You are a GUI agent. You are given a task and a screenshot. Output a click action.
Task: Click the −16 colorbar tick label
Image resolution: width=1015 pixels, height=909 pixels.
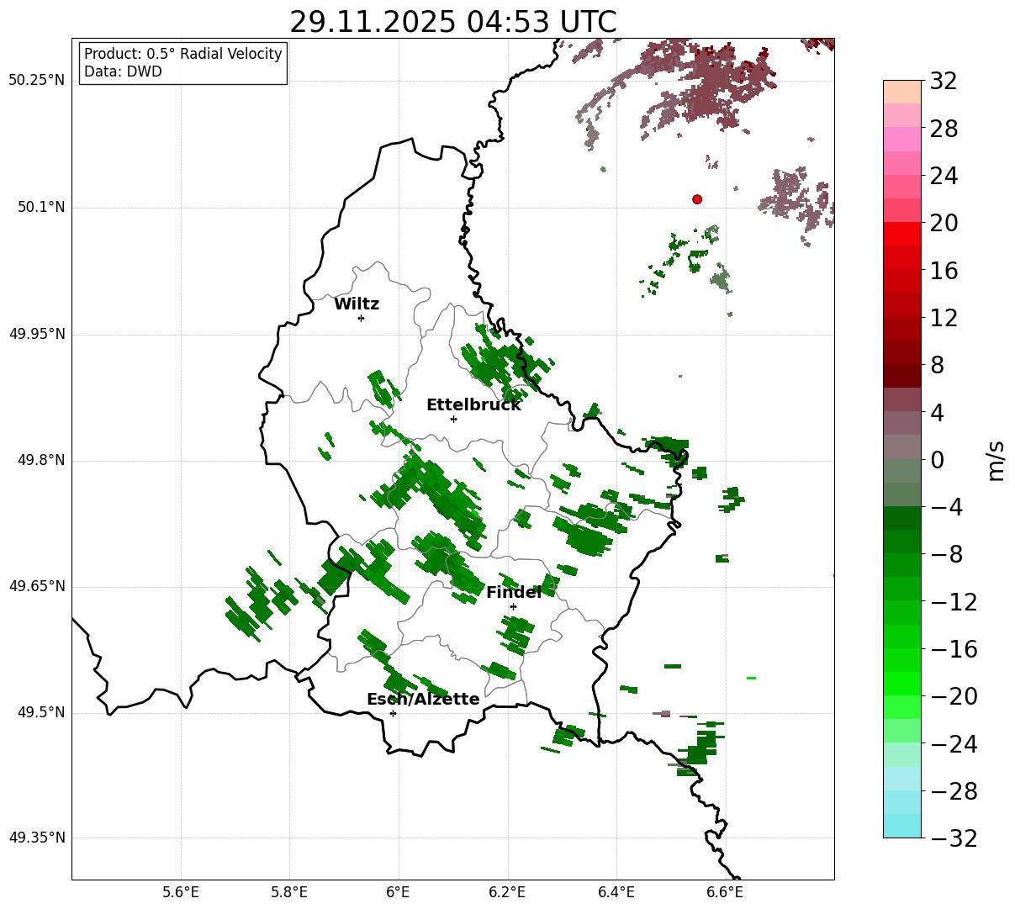click(954, 649)
